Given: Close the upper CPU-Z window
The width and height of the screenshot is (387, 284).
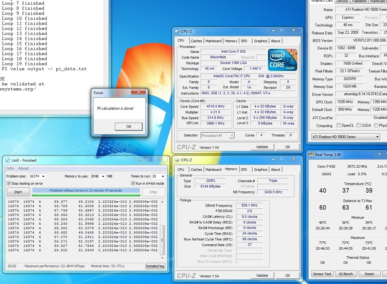Looking at the screenshot, I should tap(293, 30).
